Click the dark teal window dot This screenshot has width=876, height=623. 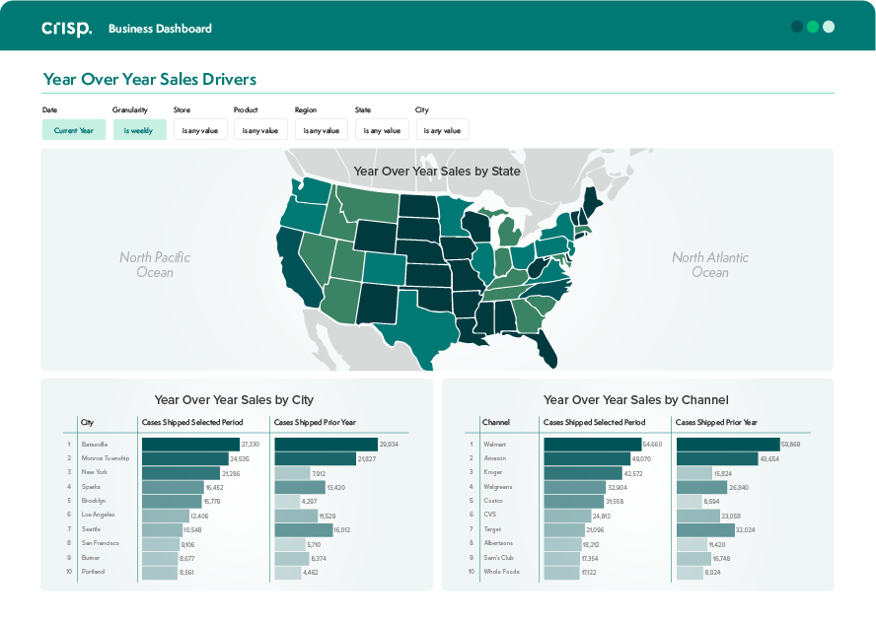[797, 27]
